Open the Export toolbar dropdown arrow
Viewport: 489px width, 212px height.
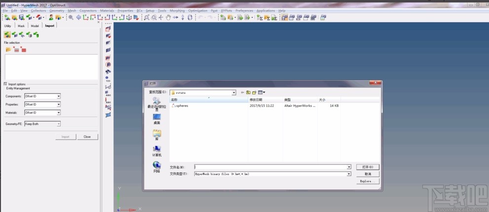pyautogui.click(x=43, y=17)
